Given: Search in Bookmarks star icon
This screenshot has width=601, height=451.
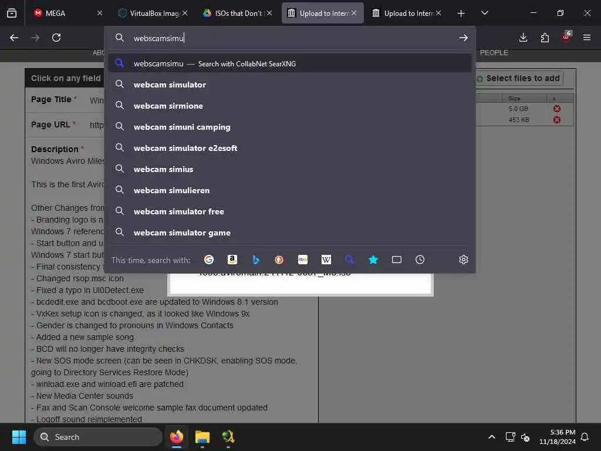Looking at the screenshot, I should tap(373, 260).
